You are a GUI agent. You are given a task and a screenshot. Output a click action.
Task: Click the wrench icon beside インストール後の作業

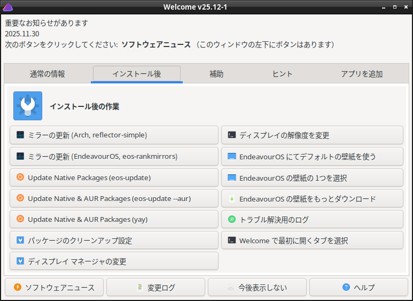[28, 106]
